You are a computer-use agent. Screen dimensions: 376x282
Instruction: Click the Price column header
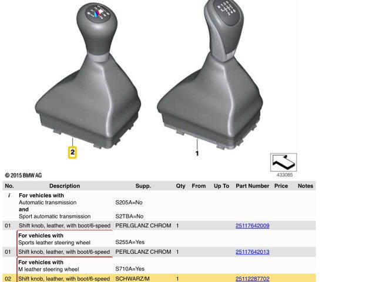[x=281, y=186]
